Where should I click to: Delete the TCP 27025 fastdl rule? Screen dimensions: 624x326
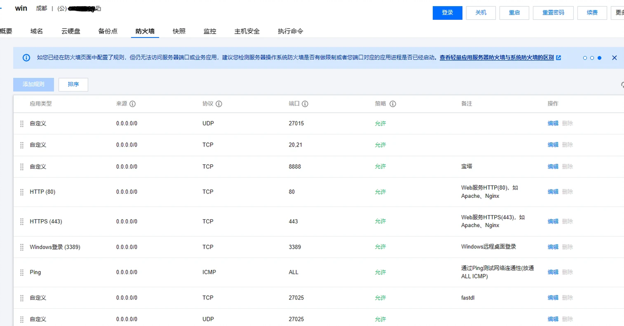point(567,298)
